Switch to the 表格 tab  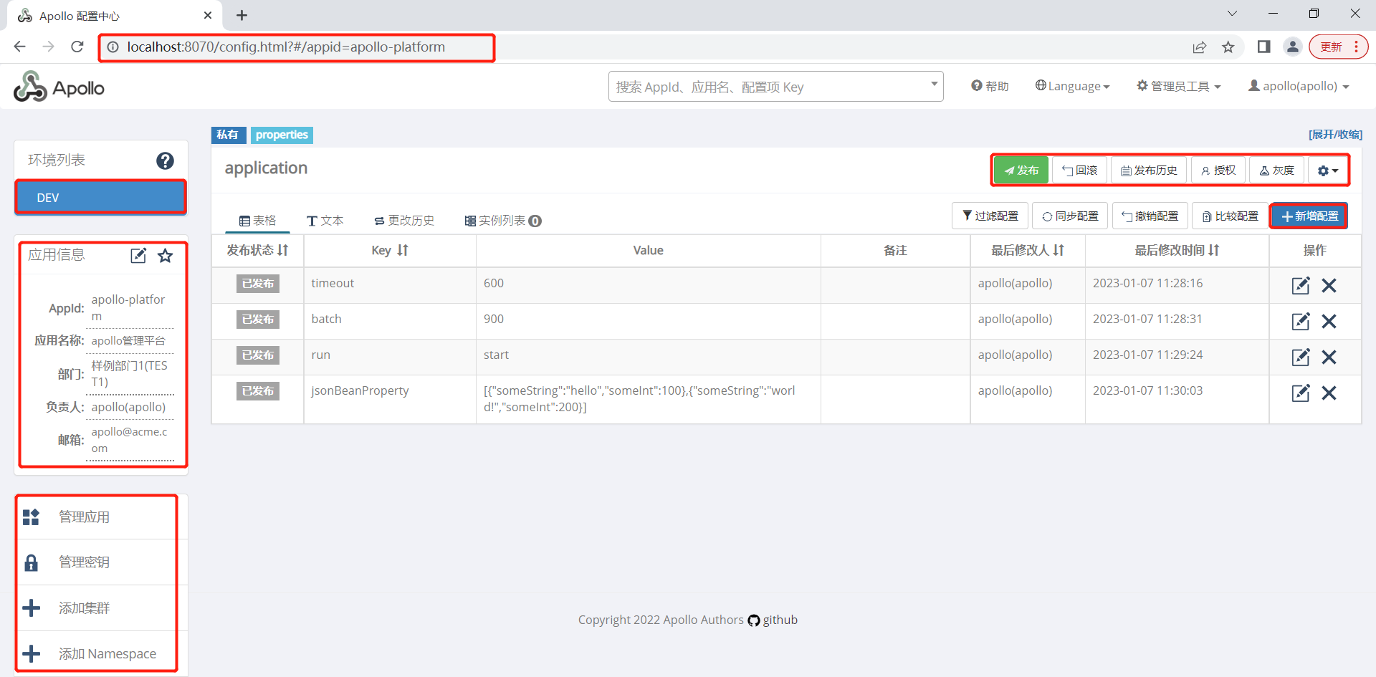[257, 221]
